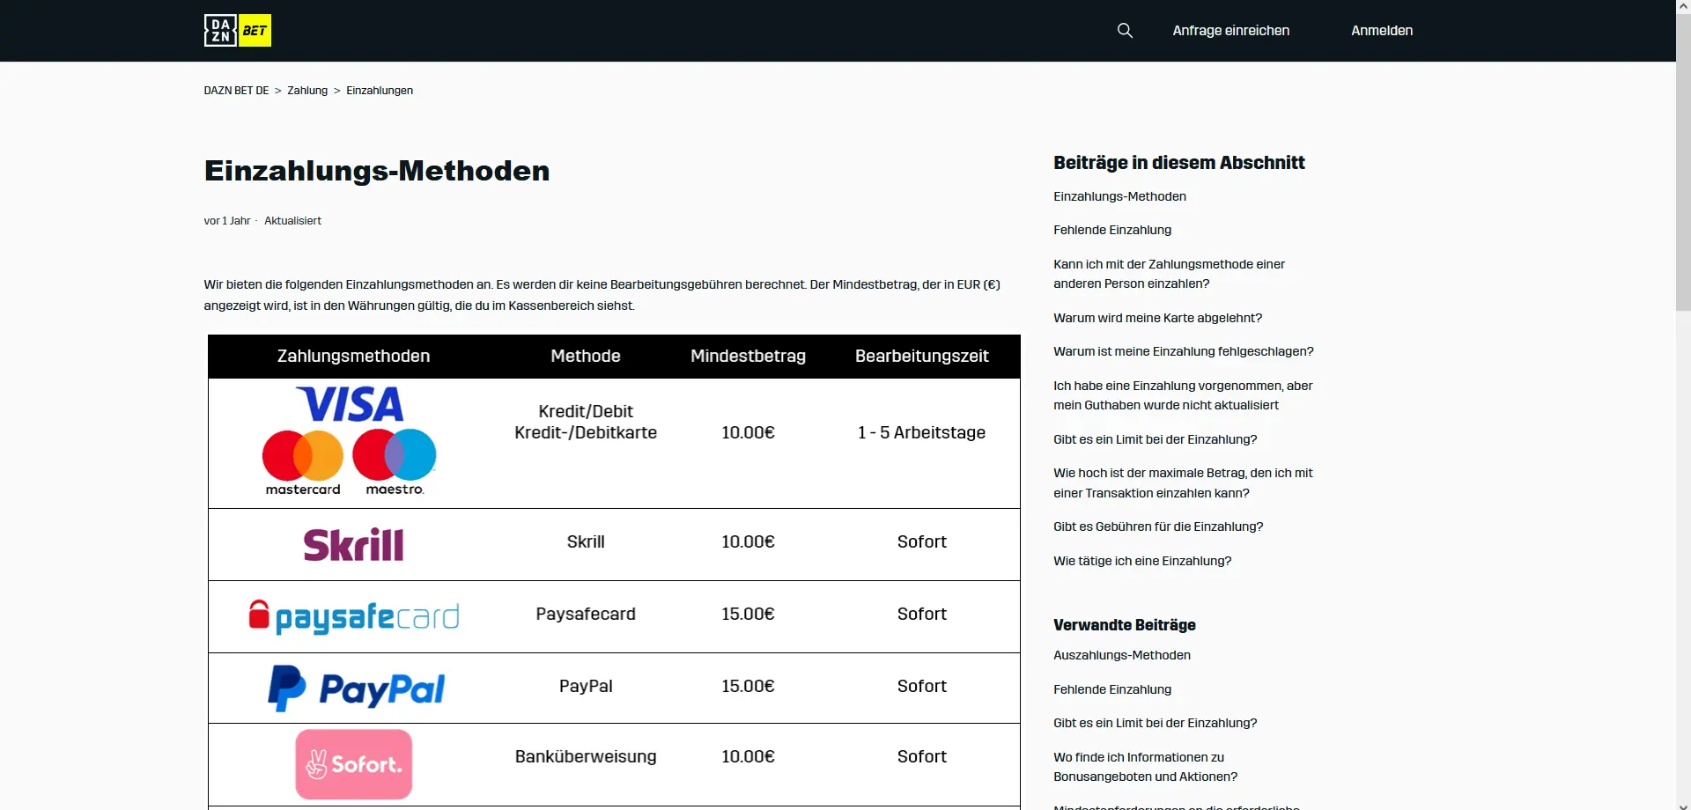This screenshot has height=810, width=1691.
Task: Open the Zahlung breadcrumb link
Action: pos(307,91)
